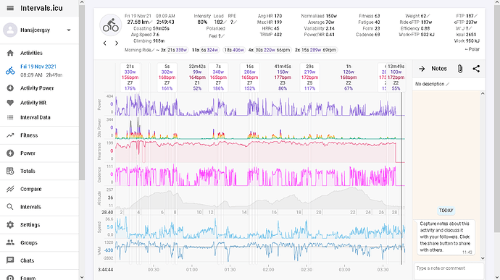Open Interval Data via its list icon
The width and height of the screenshot is (500, 280).
point(10,117)
